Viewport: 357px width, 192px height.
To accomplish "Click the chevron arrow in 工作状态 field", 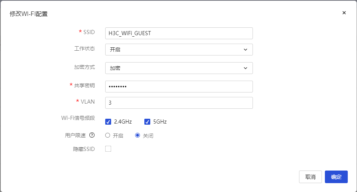I will click(246, 50).
